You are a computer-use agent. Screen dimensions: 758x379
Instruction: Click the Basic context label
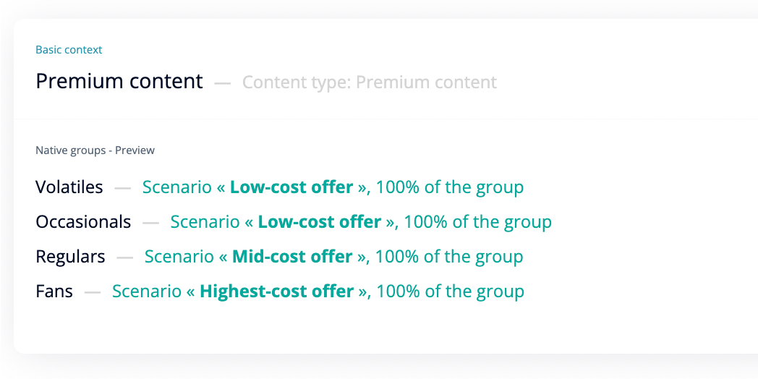coord(69,50)
